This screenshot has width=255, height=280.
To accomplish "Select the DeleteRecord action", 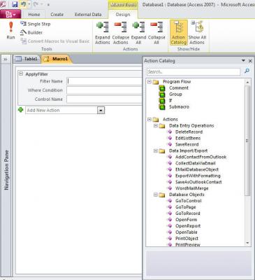I will [189, 132].
